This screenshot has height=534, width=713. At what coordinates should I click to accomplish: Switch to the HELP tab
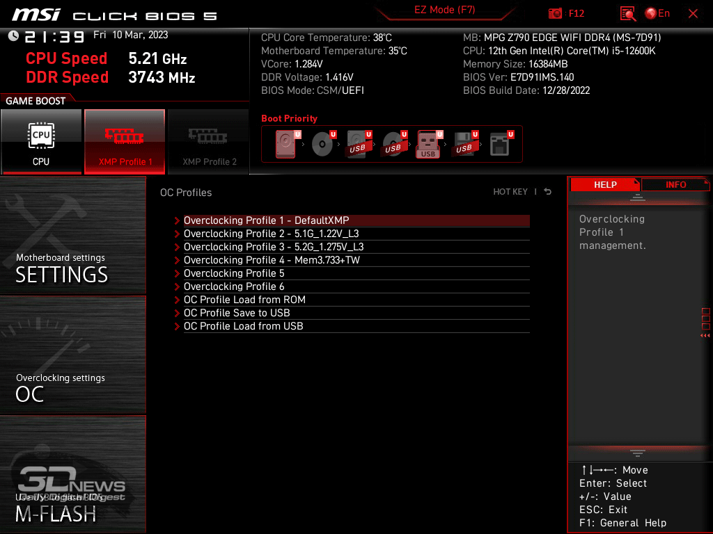[605, 185]
